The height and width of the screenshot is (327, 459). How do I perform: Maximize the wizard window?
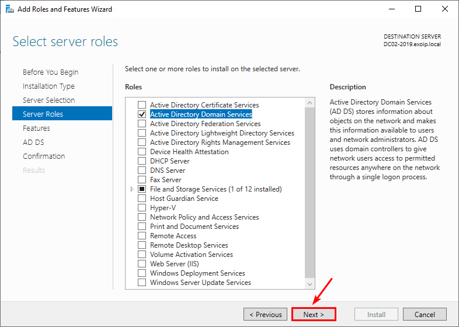click(x=418, y=9)
